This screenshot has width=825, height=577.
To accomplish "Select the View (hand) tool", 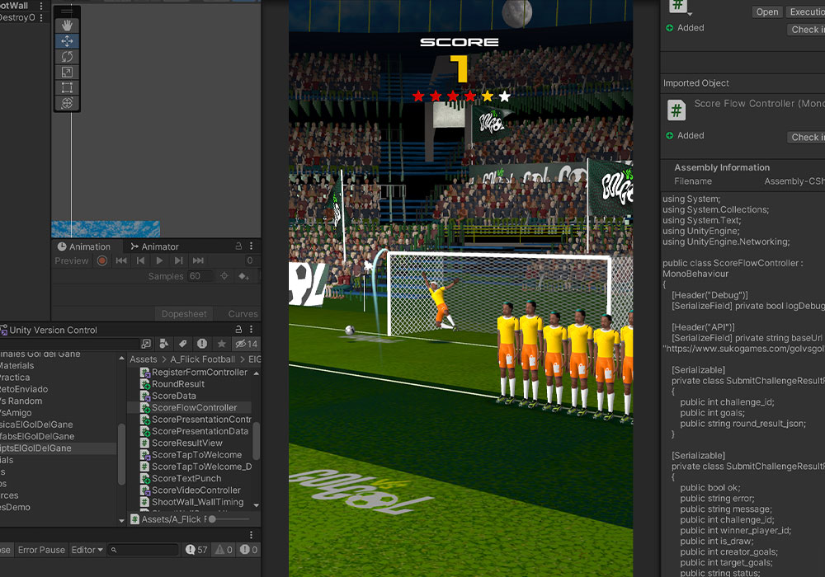I will (x=67, y=26).
